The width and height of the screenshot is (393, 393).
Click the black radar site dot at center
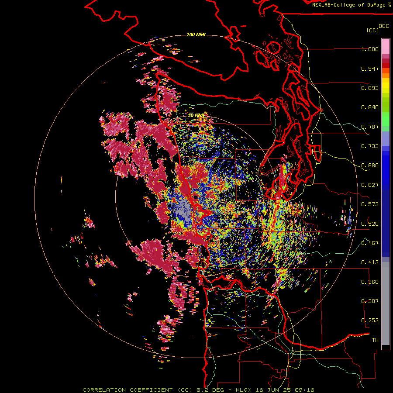[x=195, y=197]
